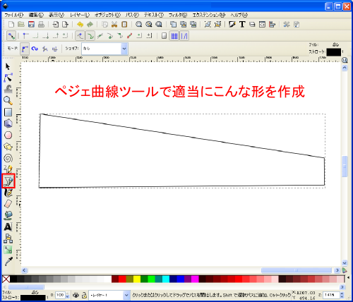Click the Cut scissors icon
This screenshot has width=353, height=302.
[114, 24]
